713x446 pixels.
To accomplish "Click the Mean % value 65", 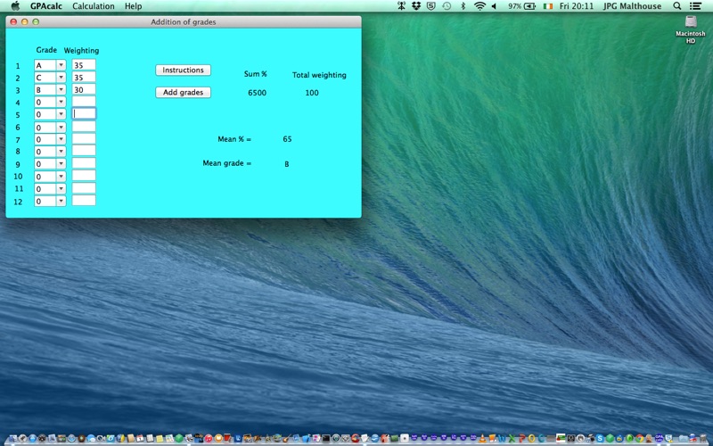I will (x=287, y=139).
